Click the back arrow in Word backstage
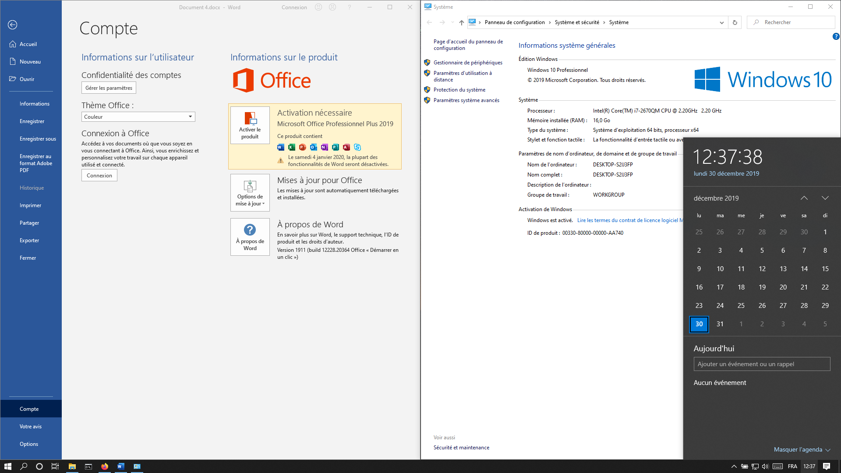841x473 pixels. click(x=13, y=25)
